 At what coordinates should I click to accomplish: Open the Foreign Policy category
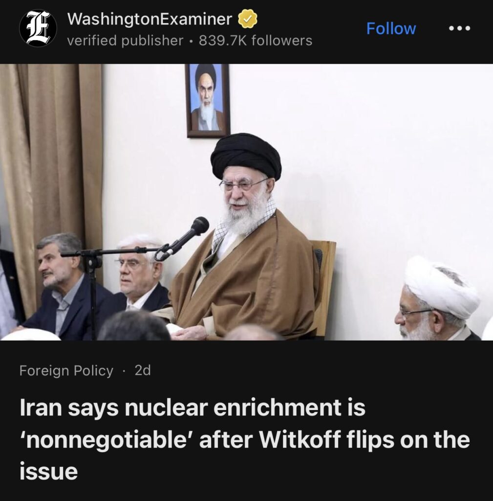[66, 371]
